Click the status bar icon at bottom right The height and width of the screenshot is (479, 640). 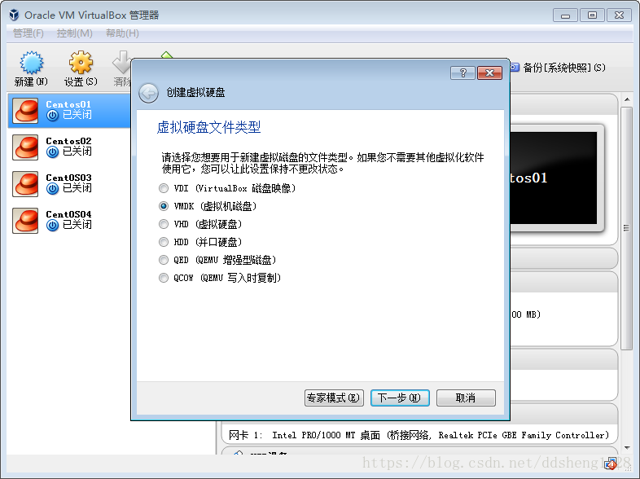pyautogui.click(x=611, y=464)
